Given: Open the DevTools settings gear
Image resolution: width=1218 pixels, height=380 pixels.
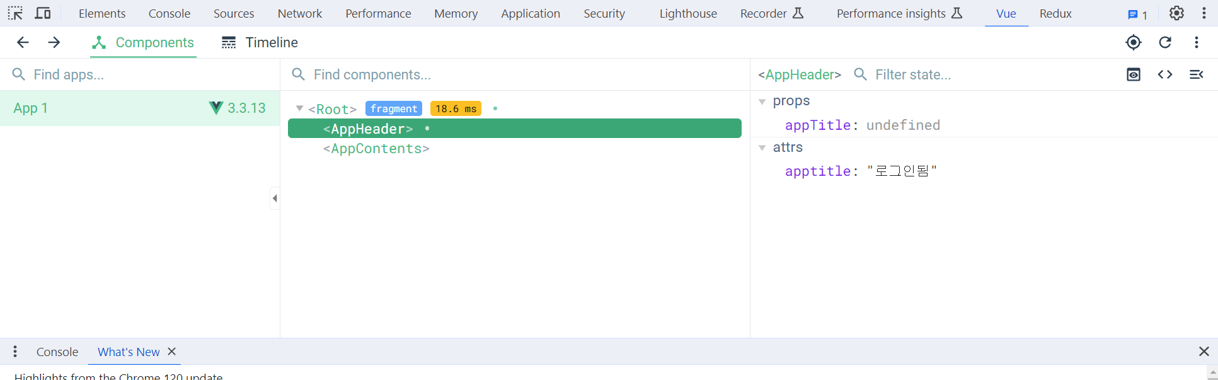Looking at the screenshot, I should [1176, 13].
